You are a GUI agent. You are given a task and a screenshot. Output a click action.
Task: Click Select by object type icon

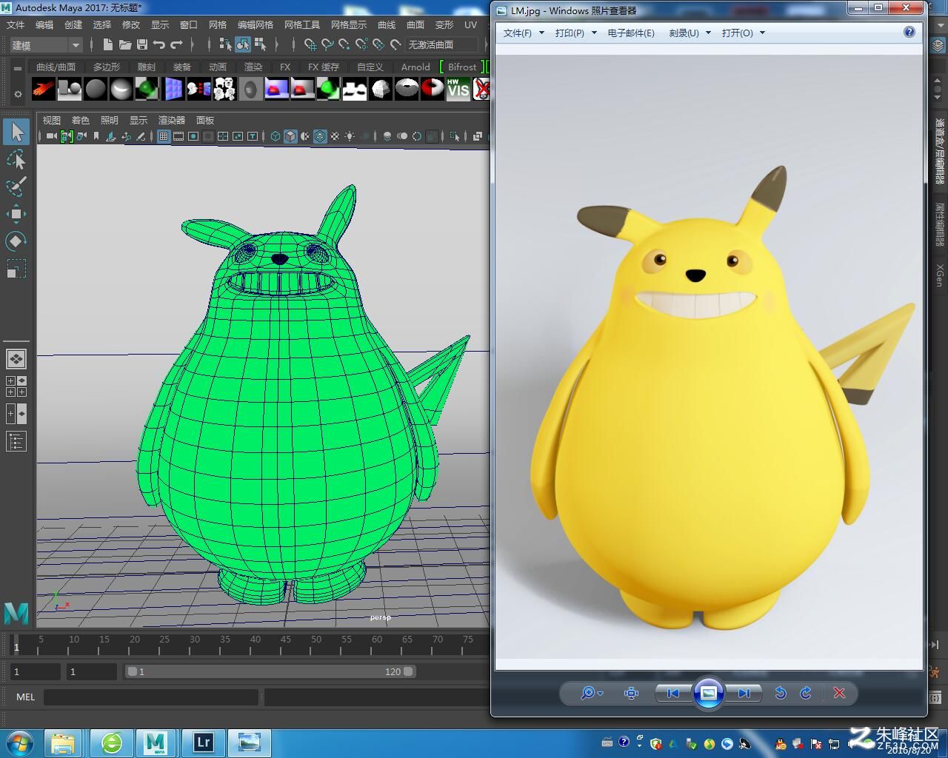243,44
